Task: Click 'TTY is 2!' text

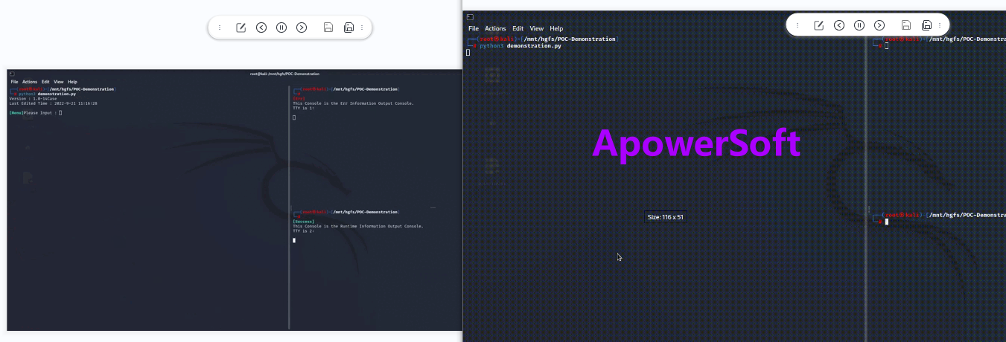Action: click(x=304, y=231)
